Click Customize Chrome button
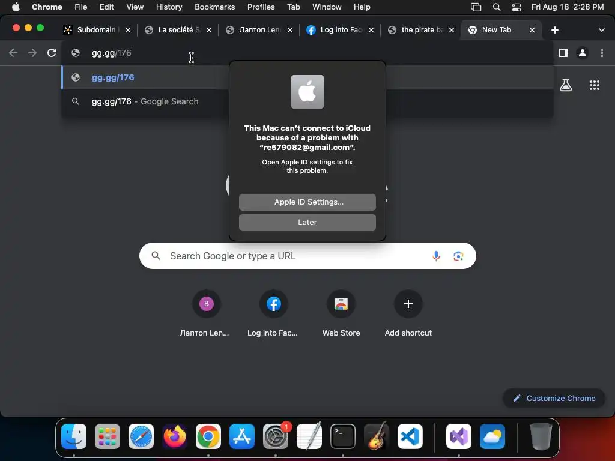 click(554, 399)
